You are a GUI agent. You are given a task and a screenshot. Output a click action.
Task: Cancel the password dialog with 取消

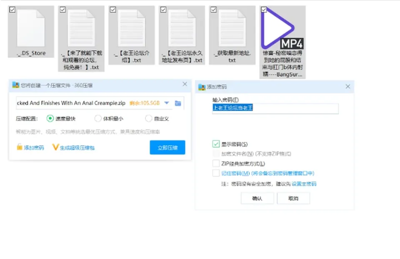tap(293, 198)
